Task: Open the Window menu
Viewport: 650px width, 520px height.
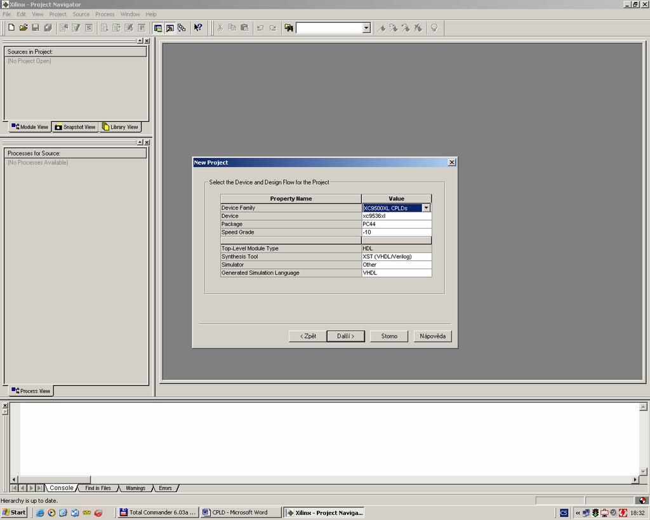Action: coord(130,14)
